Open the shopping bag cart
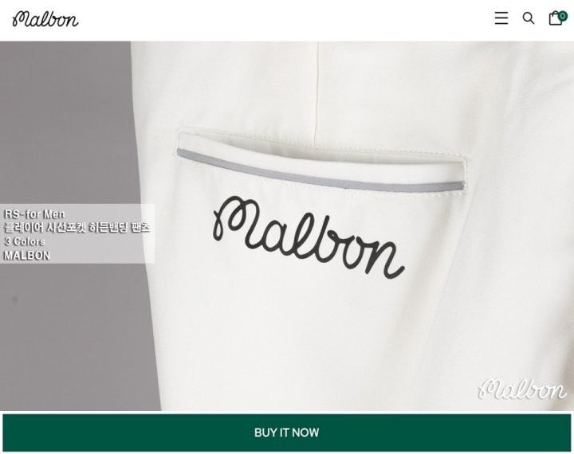This screenshot has width=574, height=454. point(555,18)
